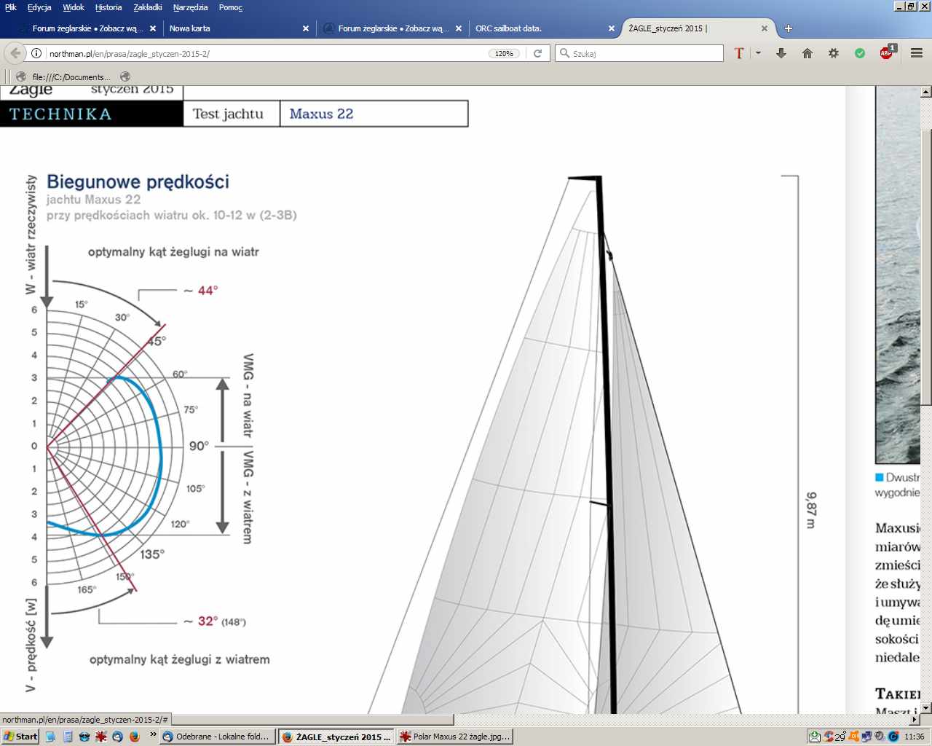Click the 11:36 system clock
The height and width of the screenshot is (746, 932).
[915, 737]
